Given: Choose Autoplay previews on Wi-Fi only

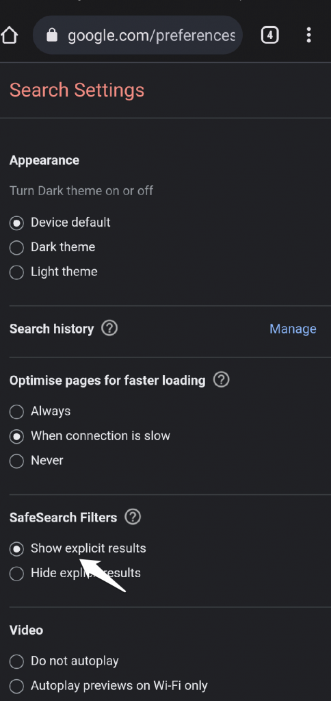Looking at the screenshot, I should point(16,685).
